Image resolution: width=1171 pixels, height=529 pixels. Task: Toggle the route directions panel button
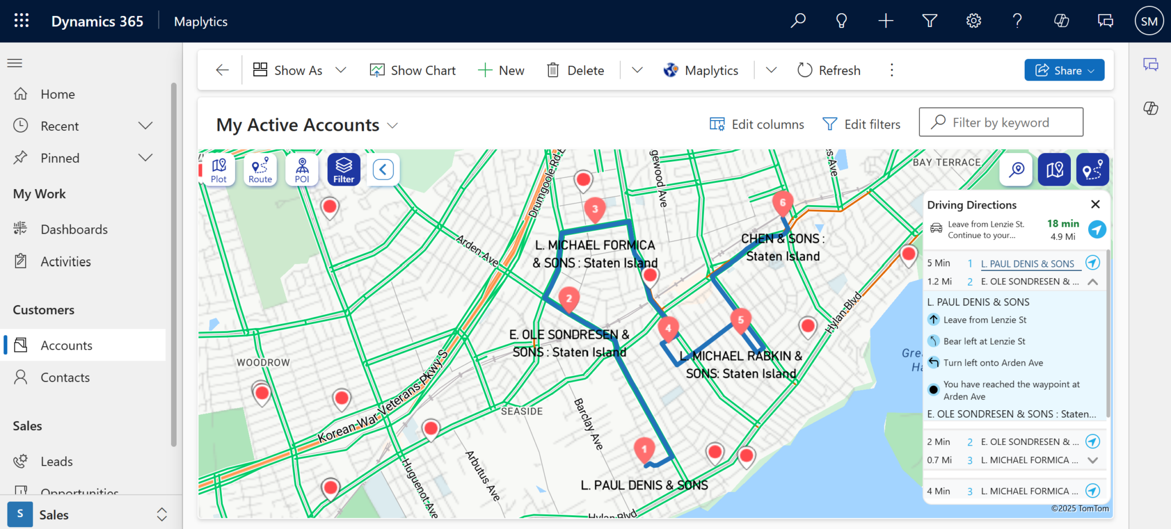(x=1093, y=170)
